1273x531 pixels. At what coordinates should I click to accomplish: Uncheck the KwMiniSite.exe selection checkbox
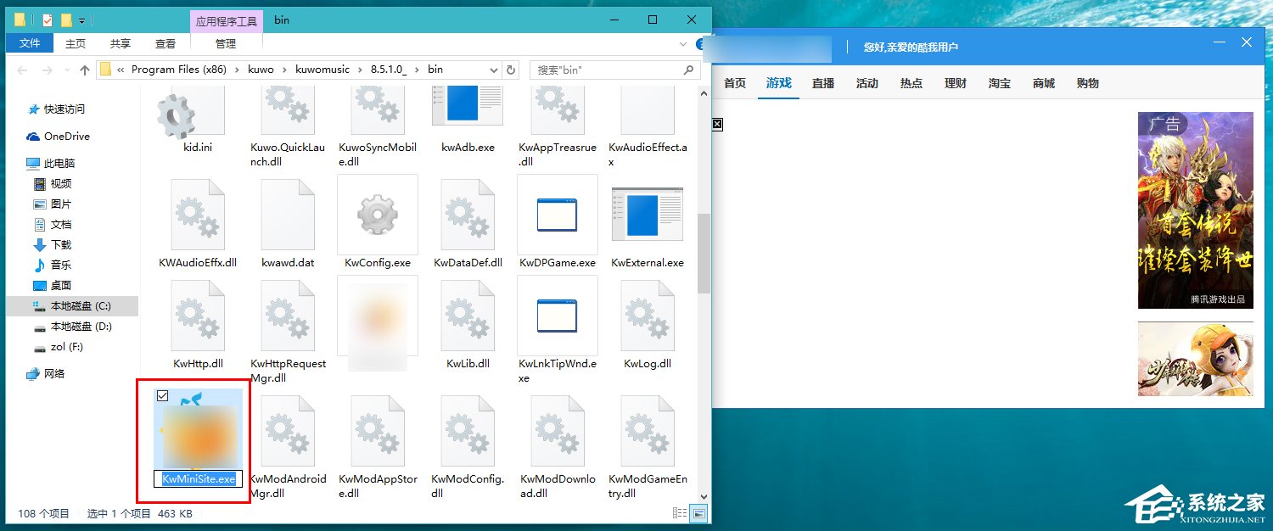[x=161, y=395]
